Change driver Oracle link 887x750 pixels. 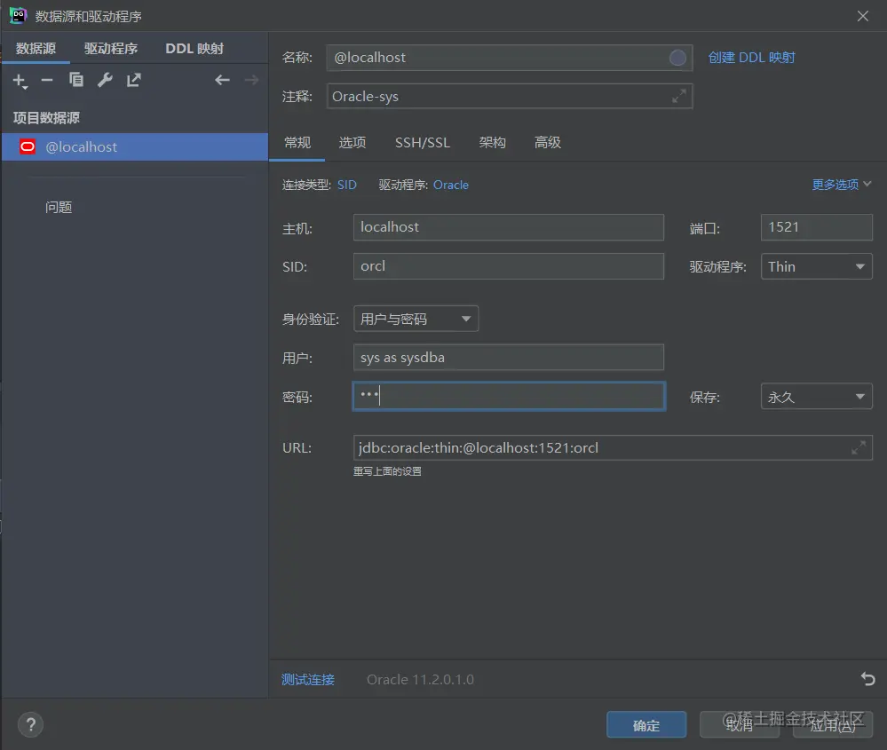pyautogui.click(x=451, y=185)
